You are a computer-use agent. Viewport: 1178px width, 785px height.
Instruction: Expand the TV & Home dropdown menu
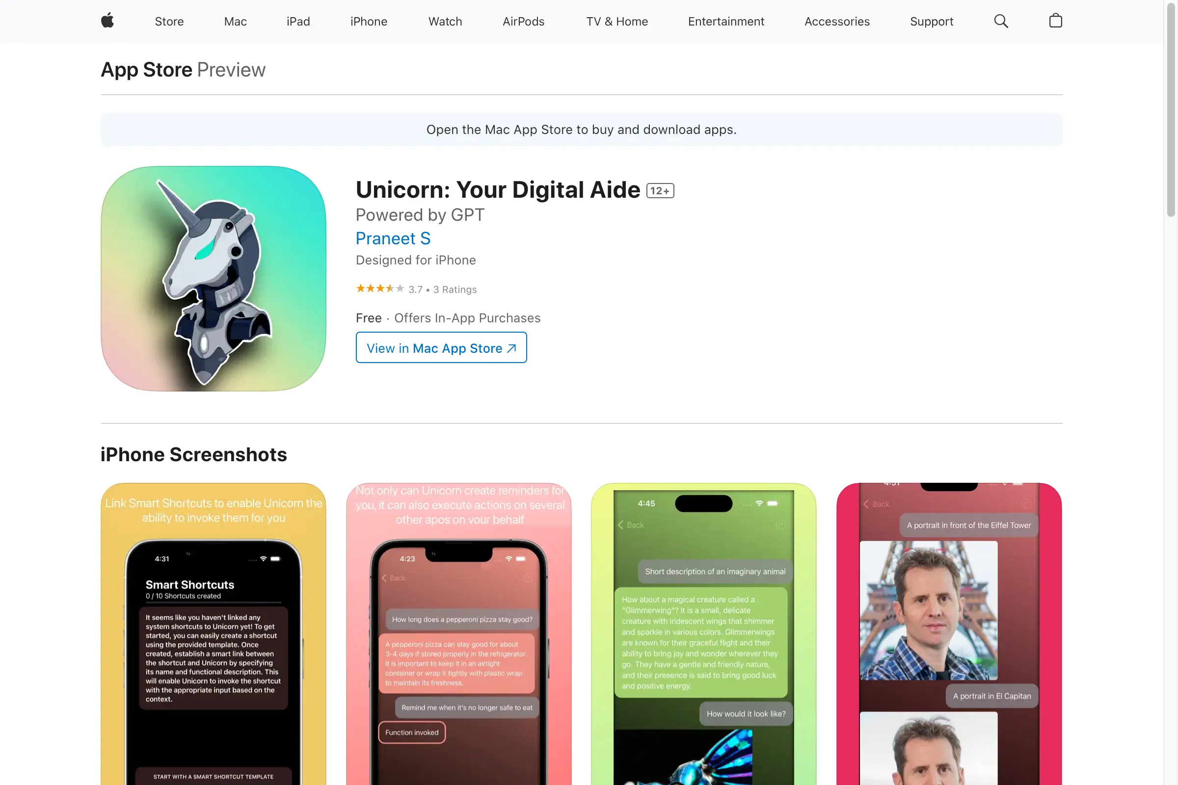tap(617, 21)
